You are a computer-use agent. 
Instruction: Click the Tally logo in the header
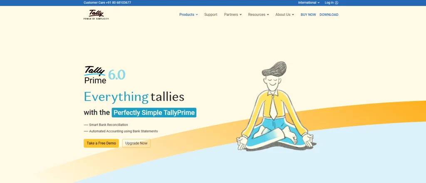(x=96, y=15)
